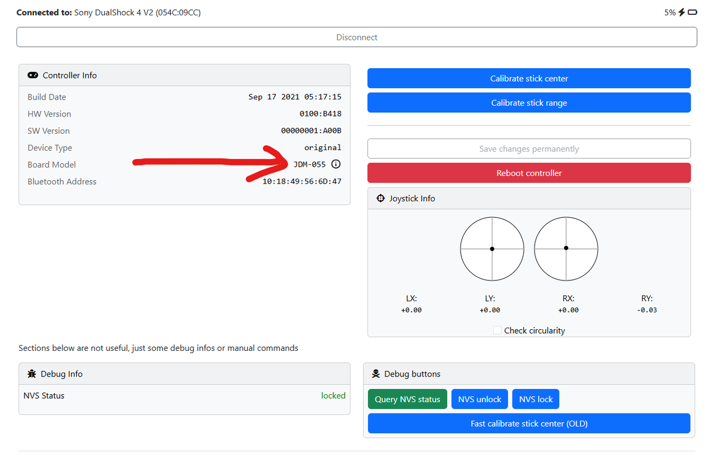Click the Board Model label

click(x=52, y=164)
